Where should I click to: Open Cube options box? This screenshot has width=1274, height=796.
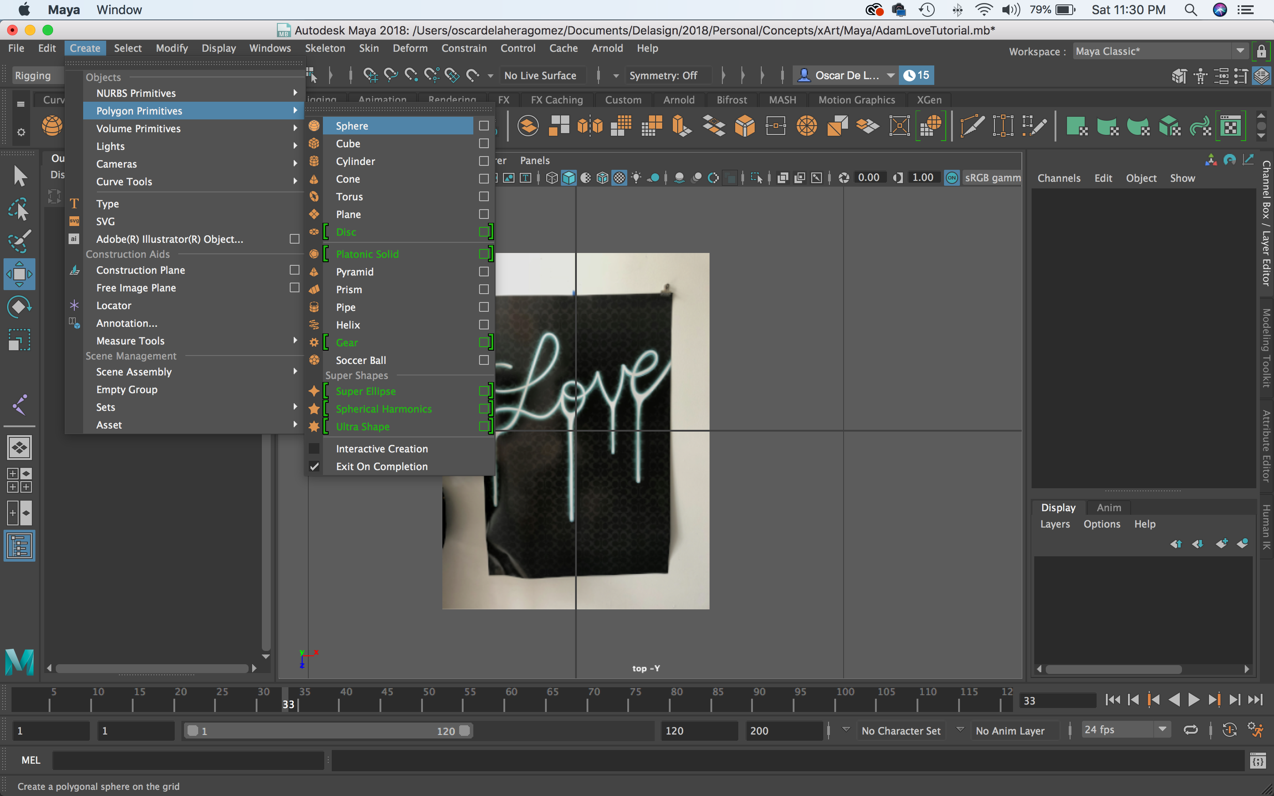(x=484, y=143)
